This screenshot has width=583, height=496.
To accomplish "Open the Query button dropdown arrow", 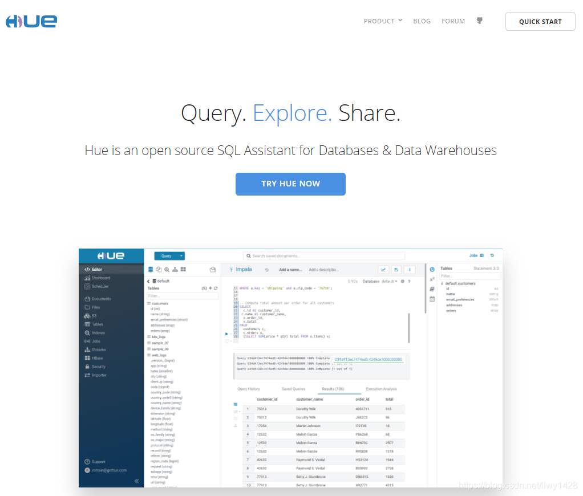I will point(181,256).
